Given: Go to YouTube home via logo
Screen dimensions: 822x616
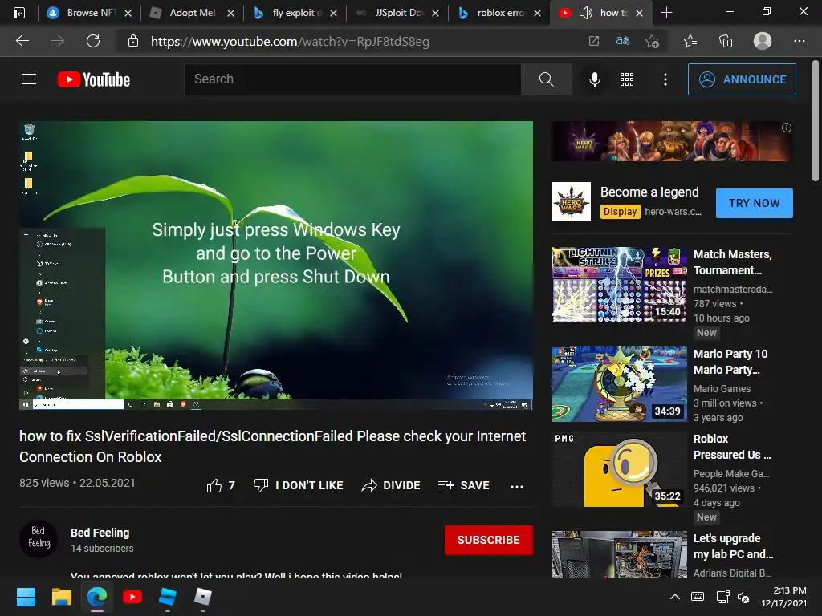Looking at the screenshot, I should click(94, 79).
